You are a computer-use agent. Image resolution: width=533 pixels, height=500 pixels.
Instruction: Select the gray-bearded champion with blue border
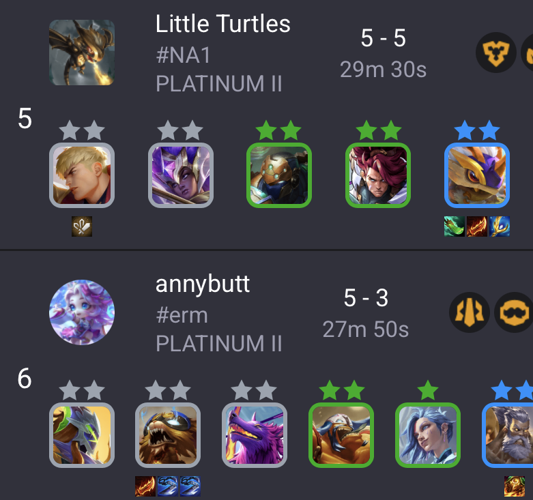pyautogui.click(x=508, y=435)
